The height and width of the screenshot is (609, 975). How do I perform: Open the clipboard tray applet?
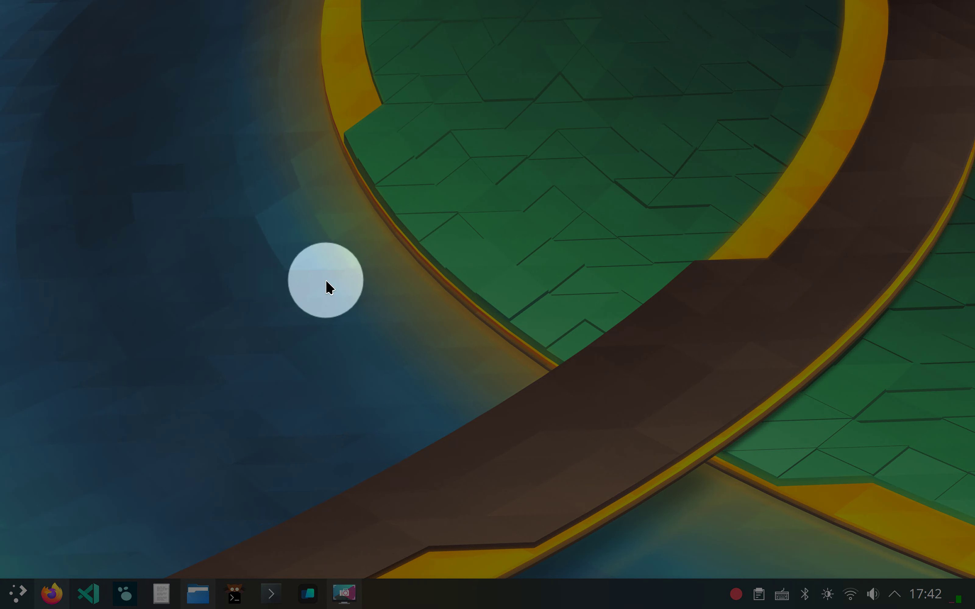(x=759, y=594)
